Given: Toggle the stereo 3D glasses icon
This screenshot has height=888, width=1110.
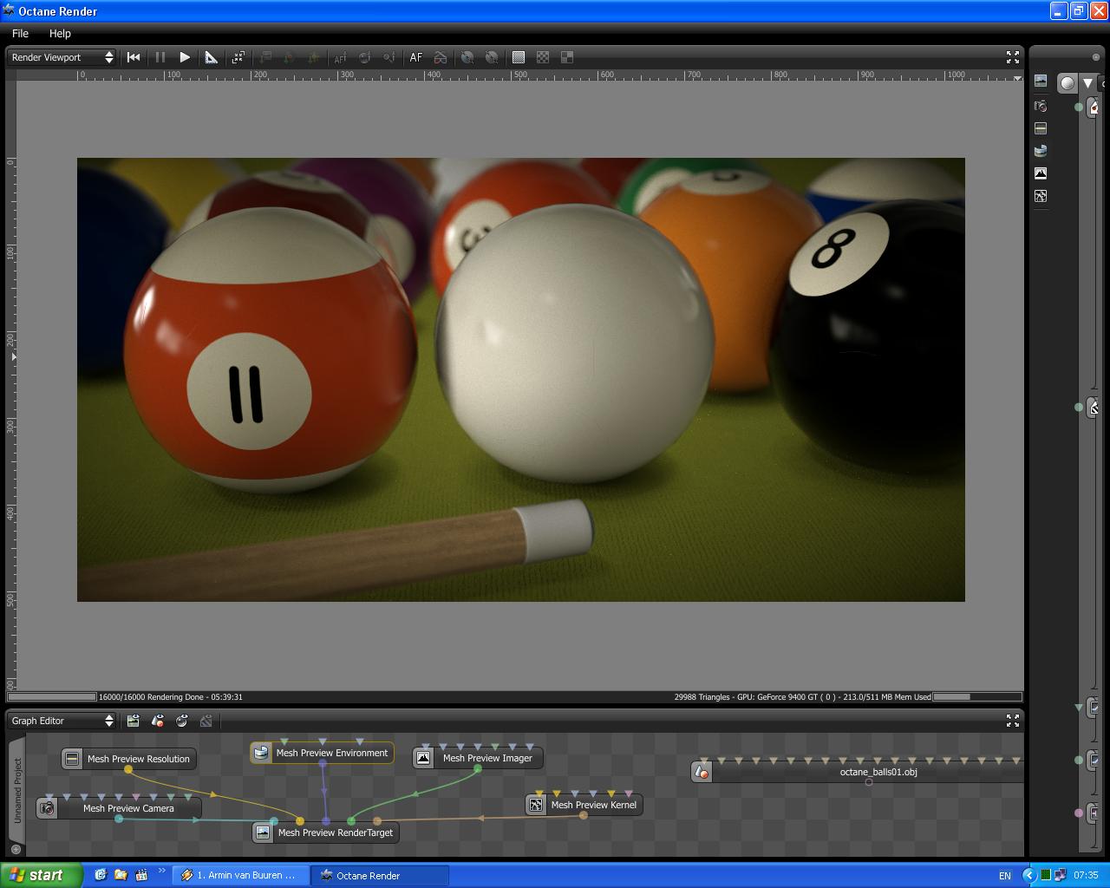Looking at the screenshot, I should [x=441, y=57].
